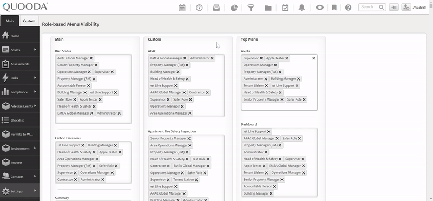This screenshot has height=201, width=433.
Task: Switch to the Custom tab
Action: 29,21
